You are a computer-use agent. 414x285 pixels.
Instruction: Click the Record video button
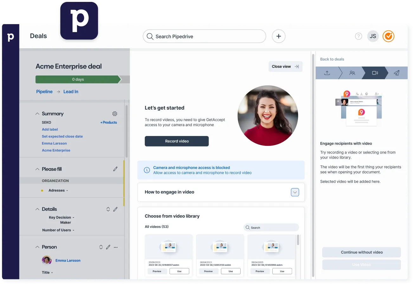pyautogui.click(x=177, y=141)
